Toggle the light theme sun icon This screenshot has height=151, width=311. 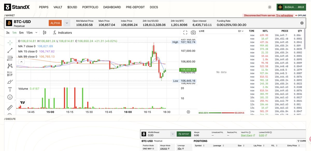[x=270, y=7]
